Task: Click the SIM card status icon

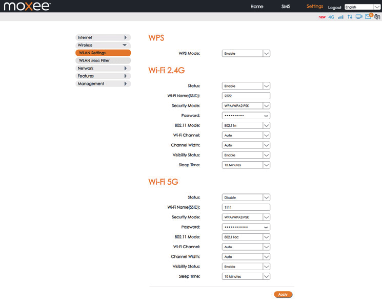Action: click(x=377, y=17)
